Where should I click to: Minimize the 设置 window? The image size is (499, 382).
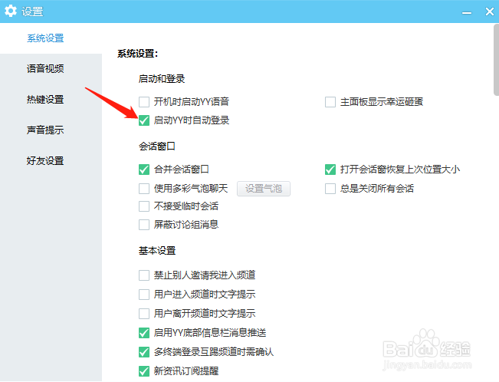[467, 12]
